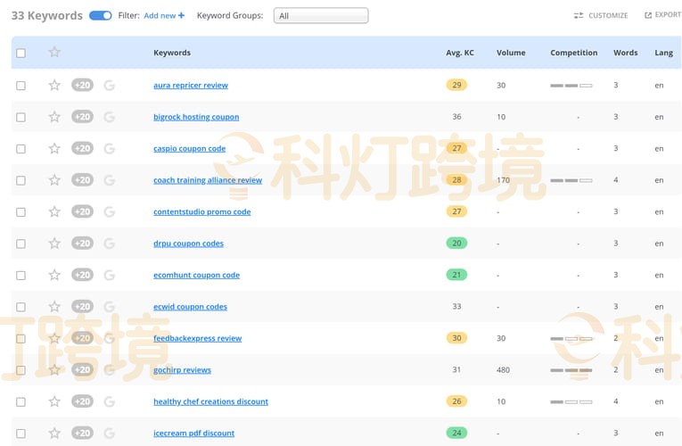The width and height of the screenshot is (682, 446).
Task: Click the star icon in the table header
Action: click(54, 53)
